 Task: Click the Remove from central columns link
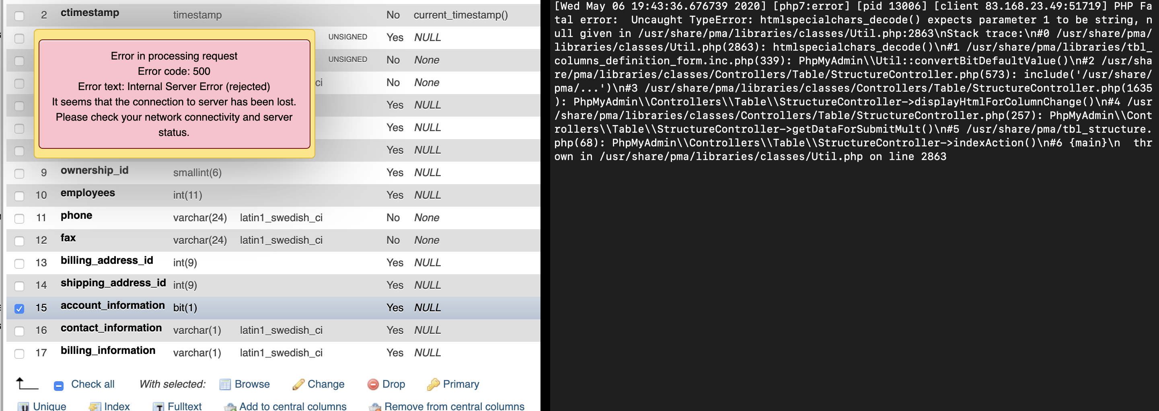click(x=454, y=406)
